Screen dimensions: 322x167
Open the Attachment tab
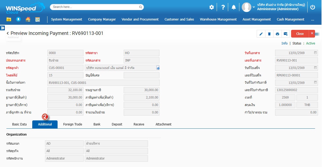[x=163, y=124]
